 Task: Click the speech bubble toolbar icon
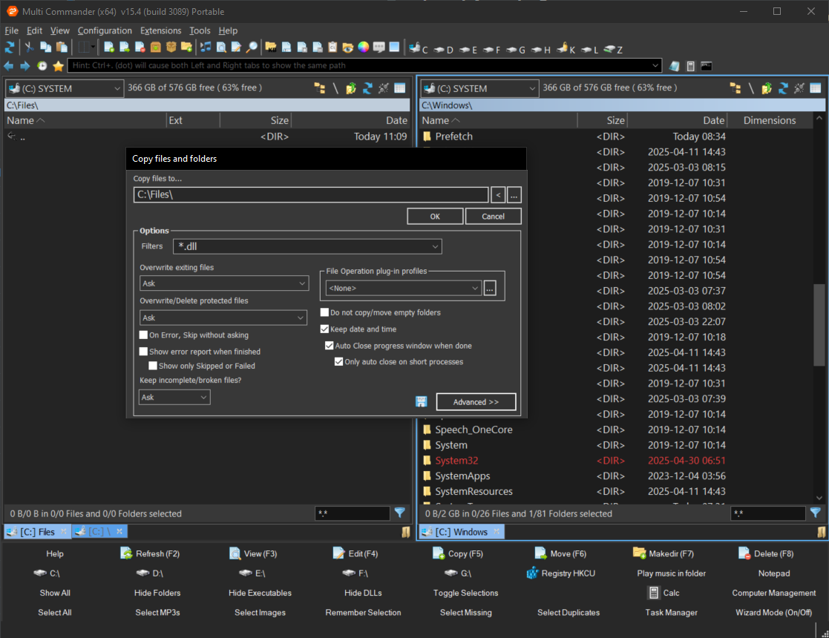[x=379, y=47]
